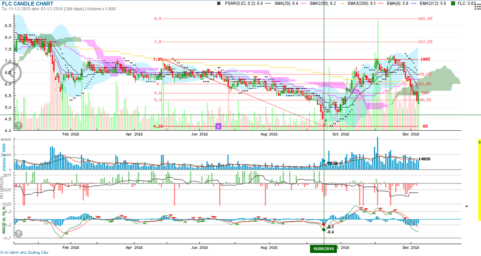Screen dimensions: 481x256
Task: Click the green MACD crosshair dot at -0.4
Action: (324, 230)
